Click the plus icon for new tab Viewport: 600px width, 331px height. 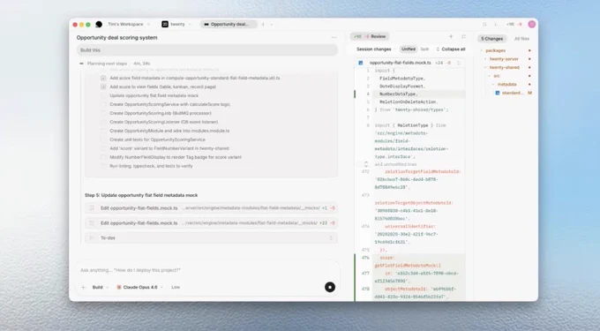(x=263, y=24)
